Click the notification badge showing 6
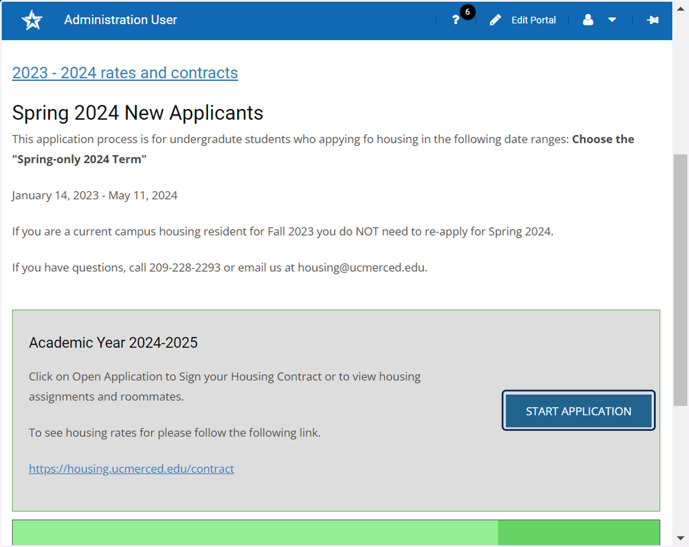The image size is (689, 547). 468,12
